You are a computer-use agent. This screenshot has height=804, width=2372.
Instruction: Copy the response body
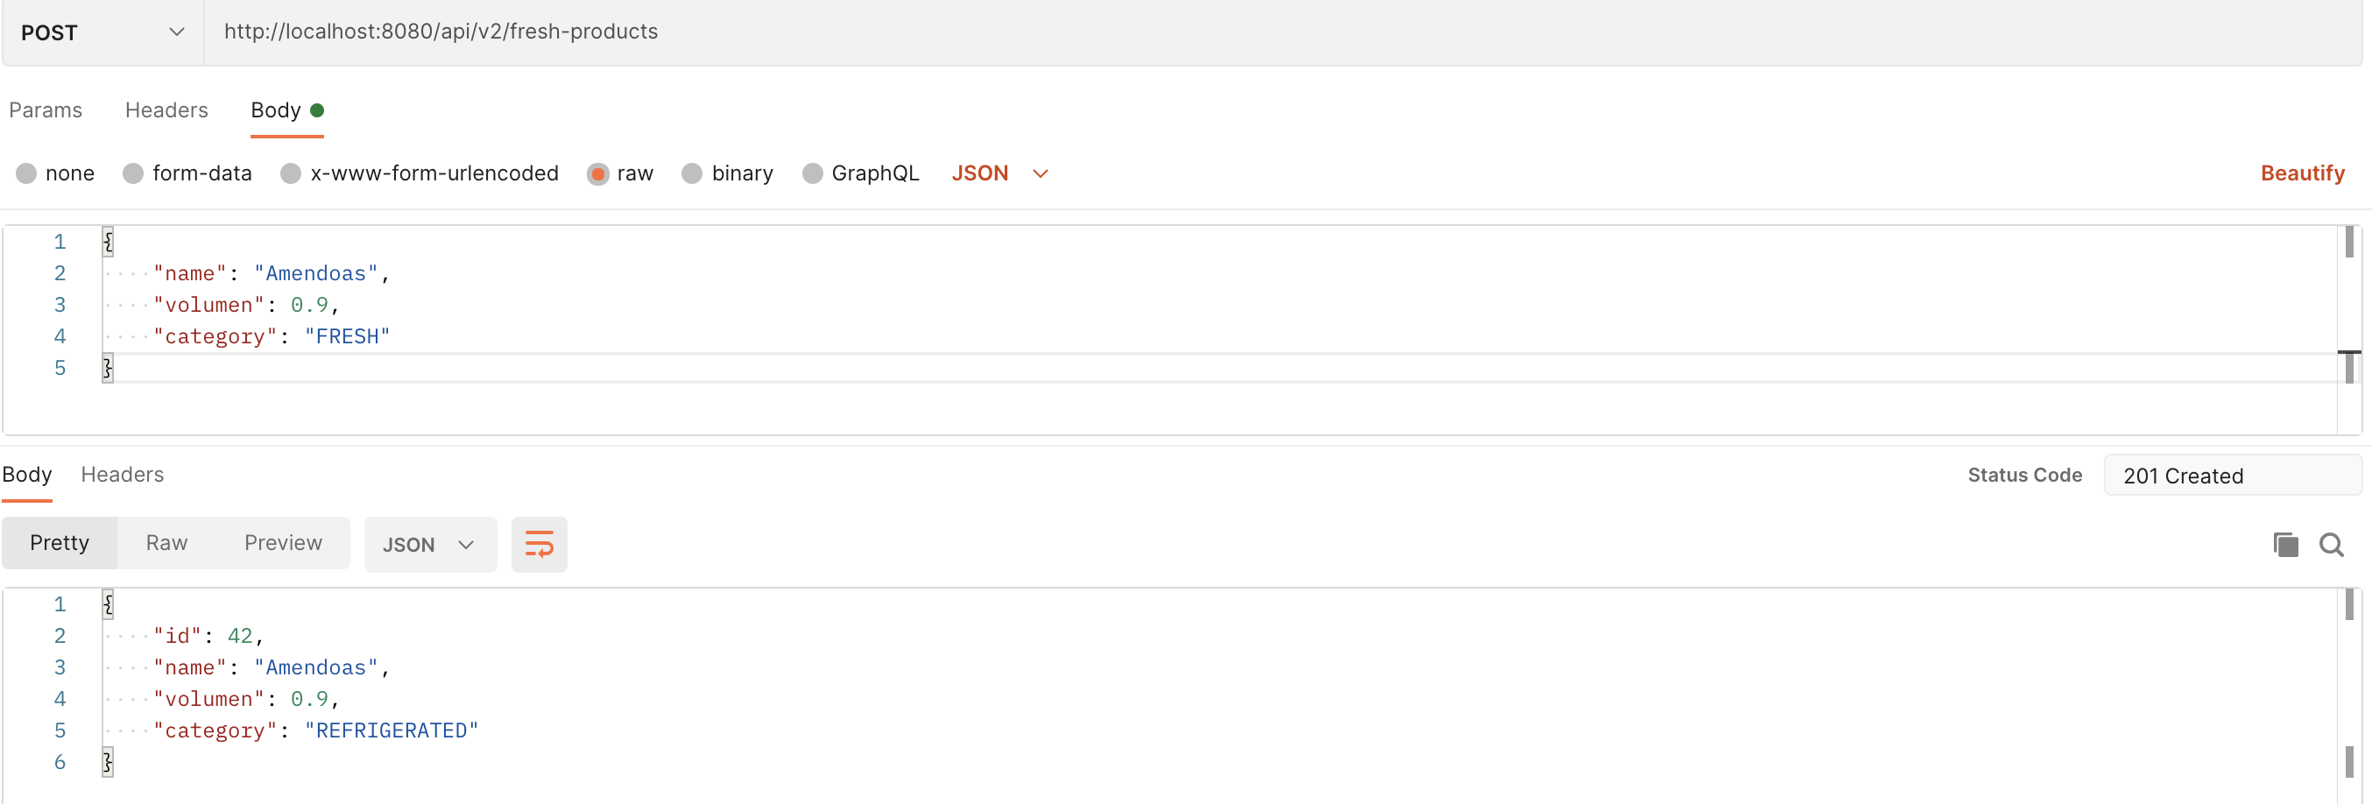tap(2285, 544)
